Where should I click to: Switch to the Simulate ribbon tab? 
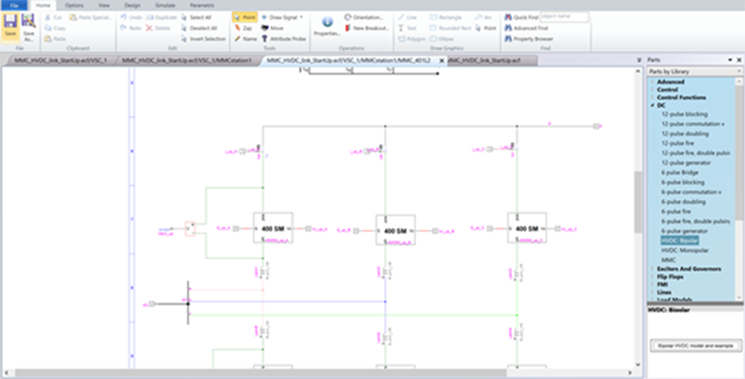click(164, 6)
